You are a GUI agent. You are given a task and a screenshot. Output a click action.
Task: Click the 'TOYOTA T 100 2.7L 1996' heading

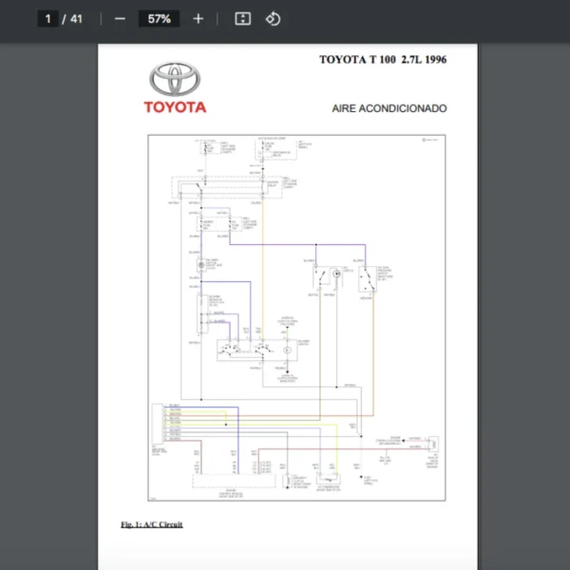pos(383,60)
